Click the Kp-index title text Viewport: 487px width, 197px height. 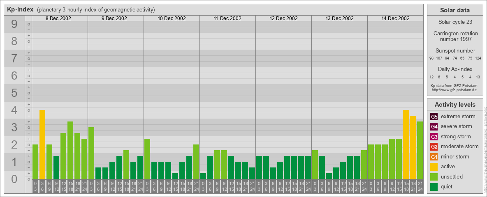(x=20, y=9)
